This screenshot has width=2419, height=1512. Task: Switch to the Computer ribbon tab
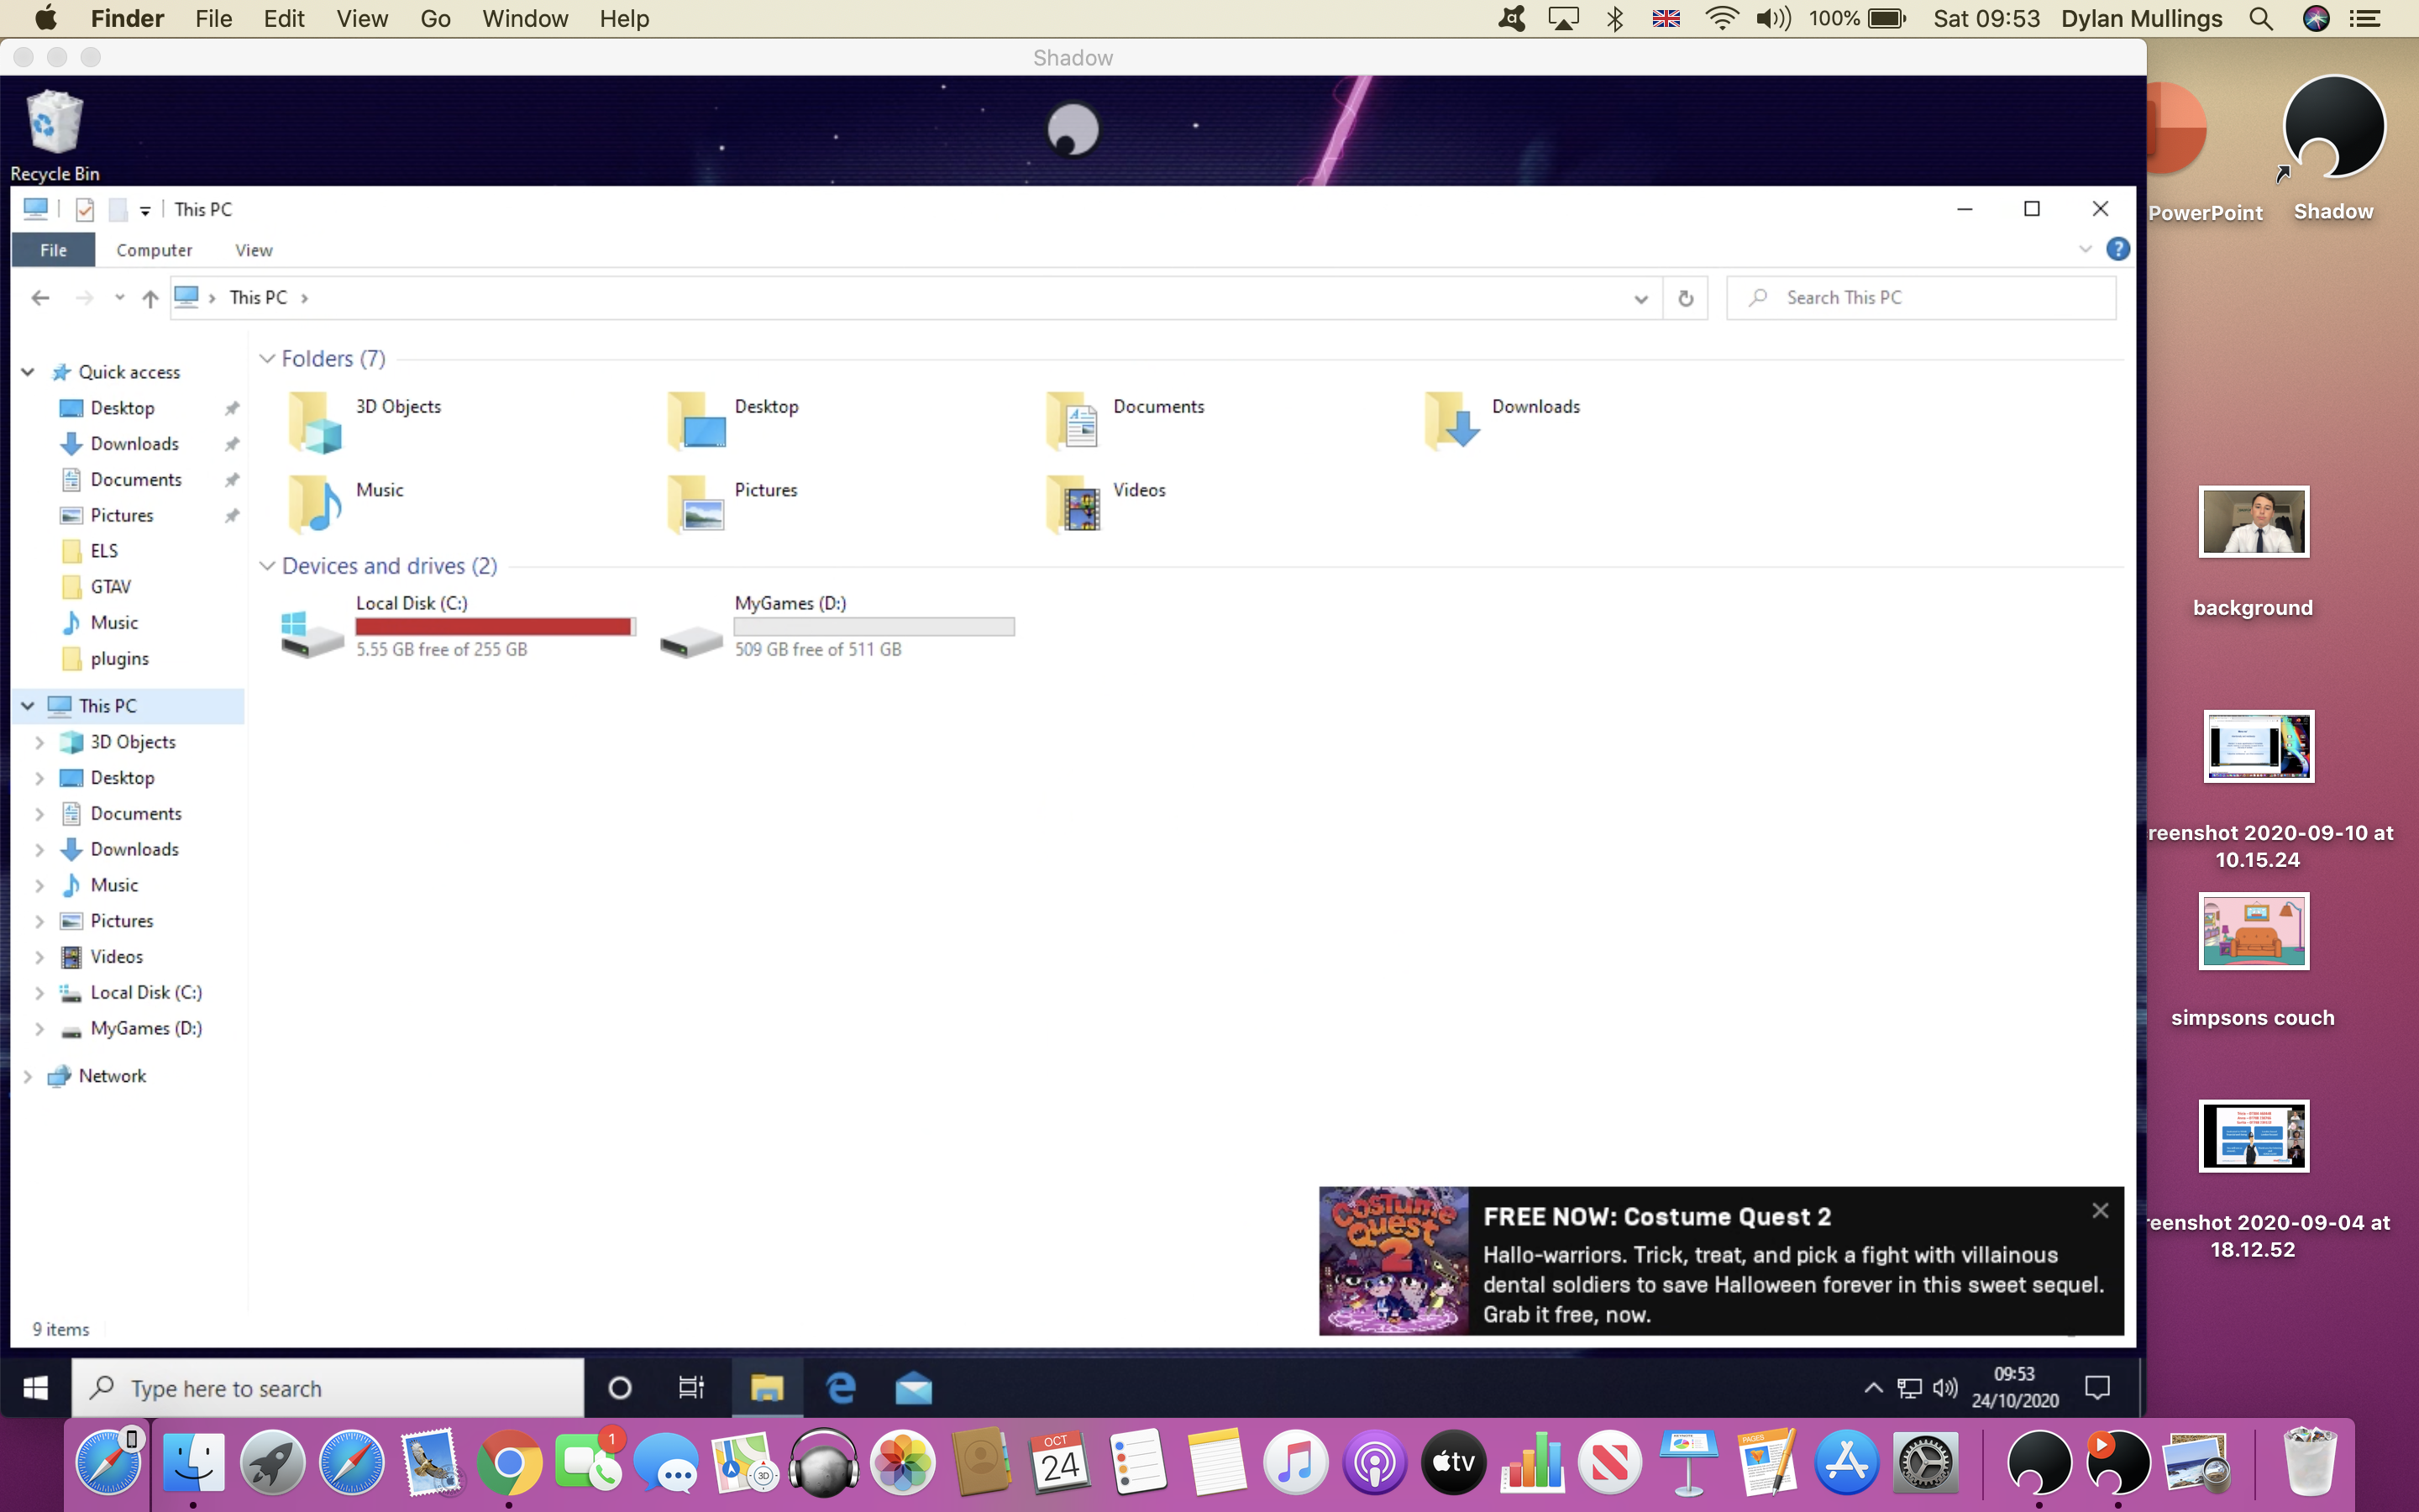point(154,250)
